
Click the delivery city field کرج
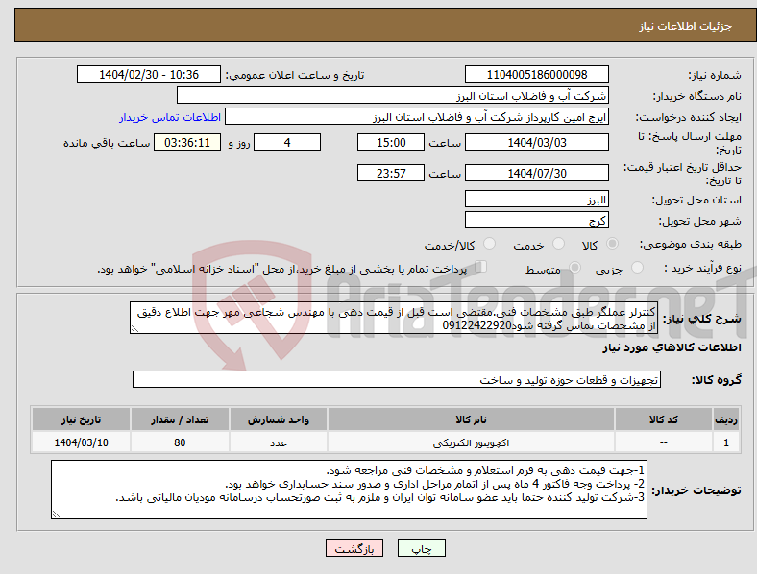[536, 220]
